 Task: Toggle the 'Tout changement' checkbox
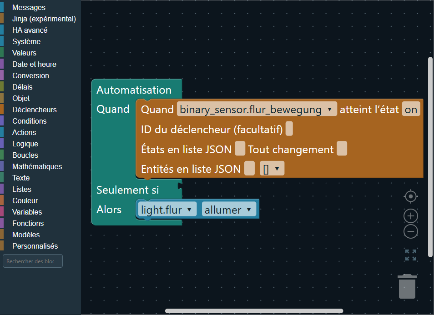pos(342,149)
